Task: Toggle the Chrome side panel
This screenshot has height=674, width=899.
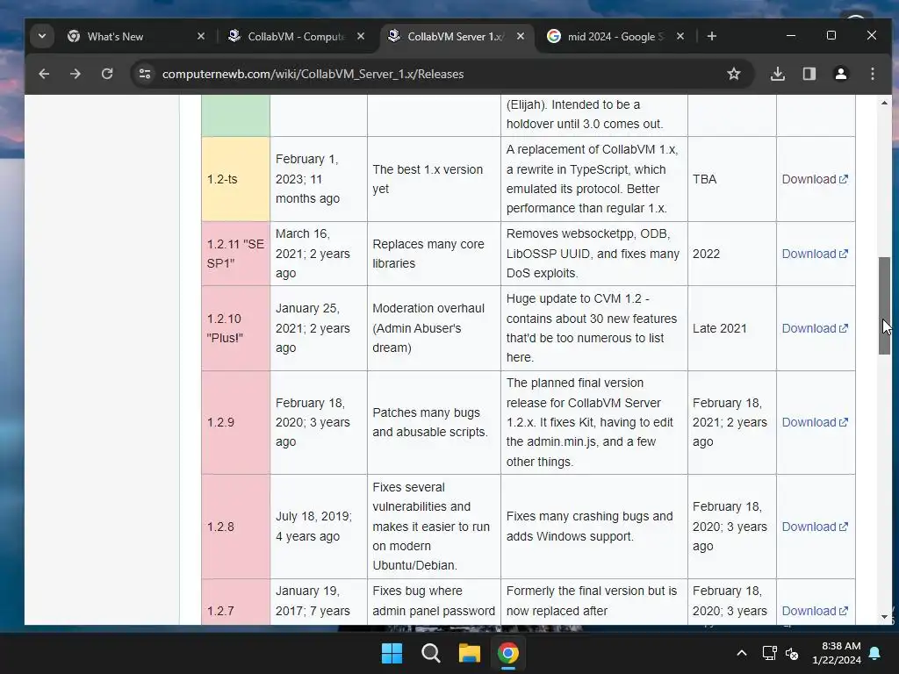Action: 809,74
